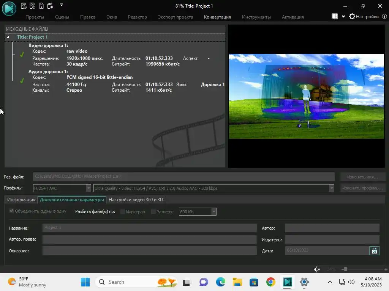Viewport: 389px width, 291px height.
Task: Click the Издатель input field
Action: (x=332, y=239)
